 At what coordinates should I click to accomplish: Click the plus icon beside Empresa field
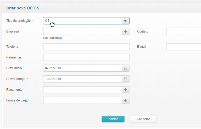(125, 31)
